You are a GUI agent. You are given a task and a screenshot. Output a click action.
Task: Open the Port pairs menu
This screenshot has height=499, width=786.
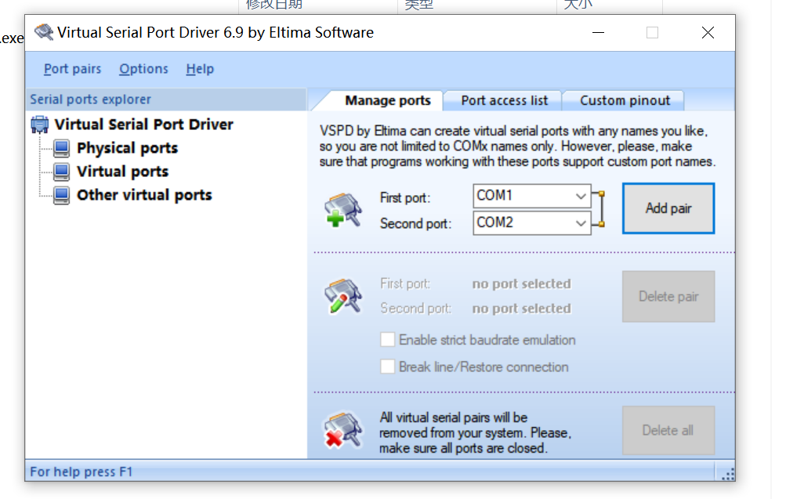pos(73,69)
